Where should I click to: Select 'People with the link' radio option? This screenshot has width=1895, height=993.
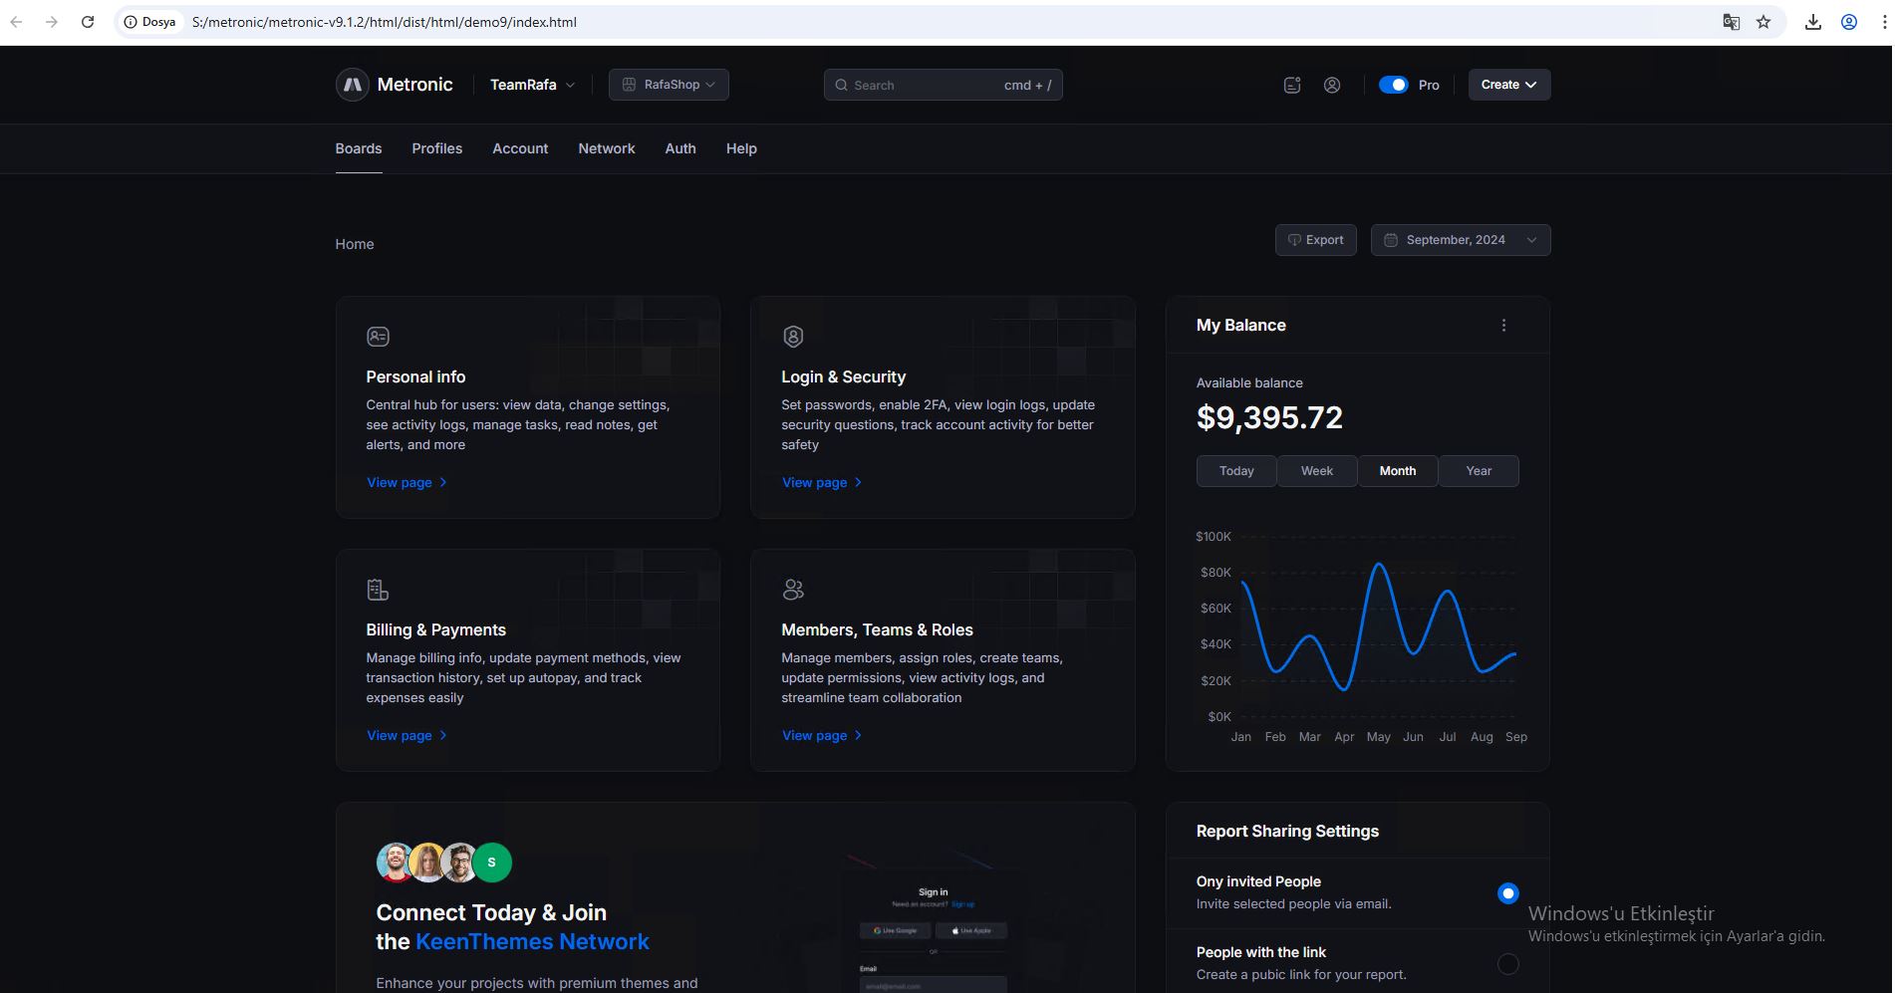pyautogui.click(x=1507, y=963)
